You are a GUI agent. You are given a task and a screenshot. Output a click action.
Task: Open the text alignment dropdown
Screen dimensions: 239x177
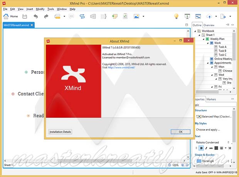pos(226,148)
